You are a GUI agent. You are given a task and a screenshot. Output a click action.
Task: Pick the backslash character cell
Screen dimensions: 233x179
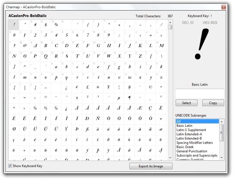[x=161, y=56]
